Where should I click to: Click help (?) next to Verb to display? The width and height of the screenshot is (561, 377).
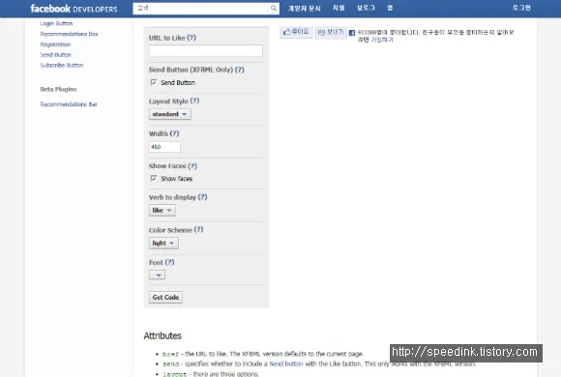pos(202,197)
